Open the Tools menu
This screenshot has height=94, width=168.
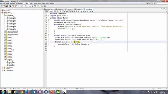coord(44,3)
